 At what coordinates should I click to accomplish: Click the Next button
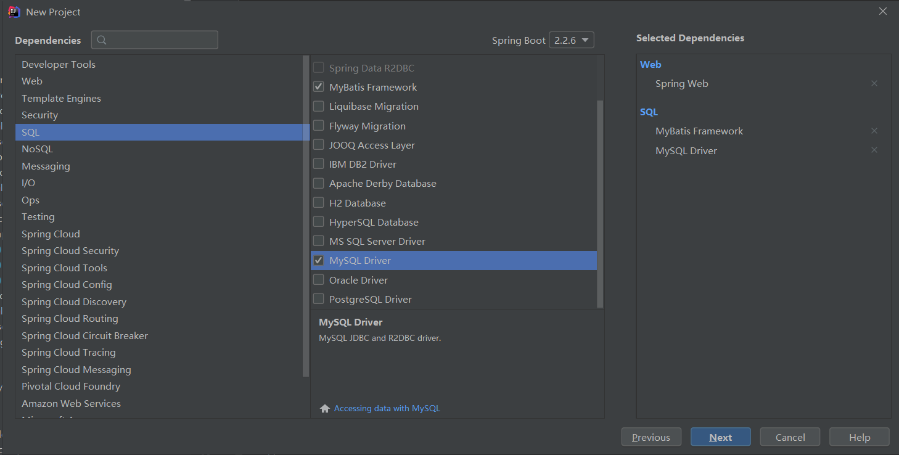tap(721, 437)
